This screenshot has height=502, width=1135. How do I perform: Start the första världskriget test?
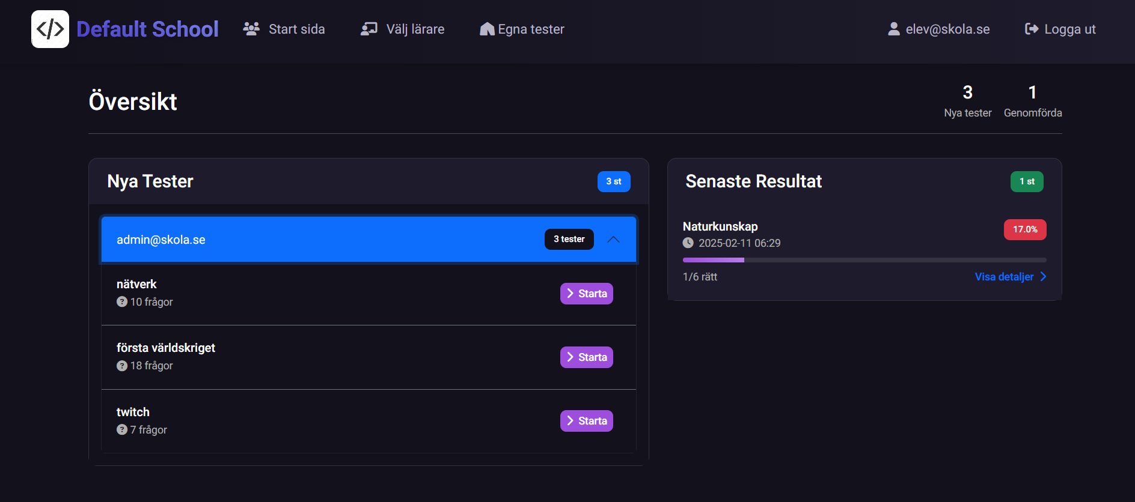tap(586, 357)
